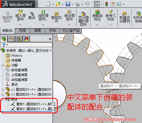Click the Print icon
Image resolution: width=142 pixels, height=123 pixels.
77,4
